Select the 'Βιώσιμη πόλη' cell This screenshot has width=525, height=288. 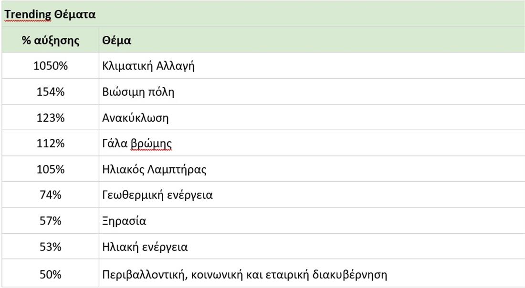tap(138, 92)
